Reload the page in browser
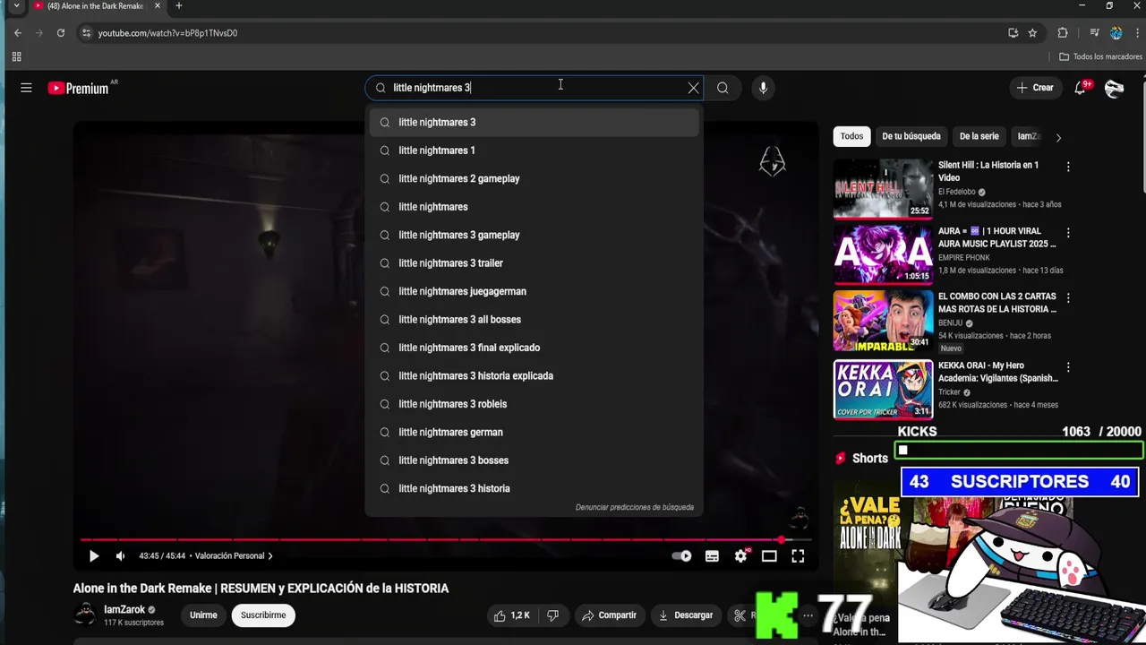Viewport: 1146px width, 645px height. [61, 33]
